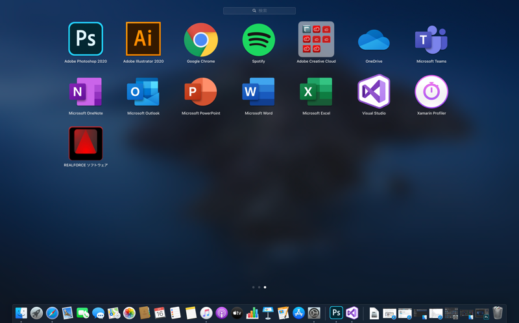Open the disk image document in the Dock
Image resolution: width=519 pixels, height=323 pixels.
coord(374,313)
